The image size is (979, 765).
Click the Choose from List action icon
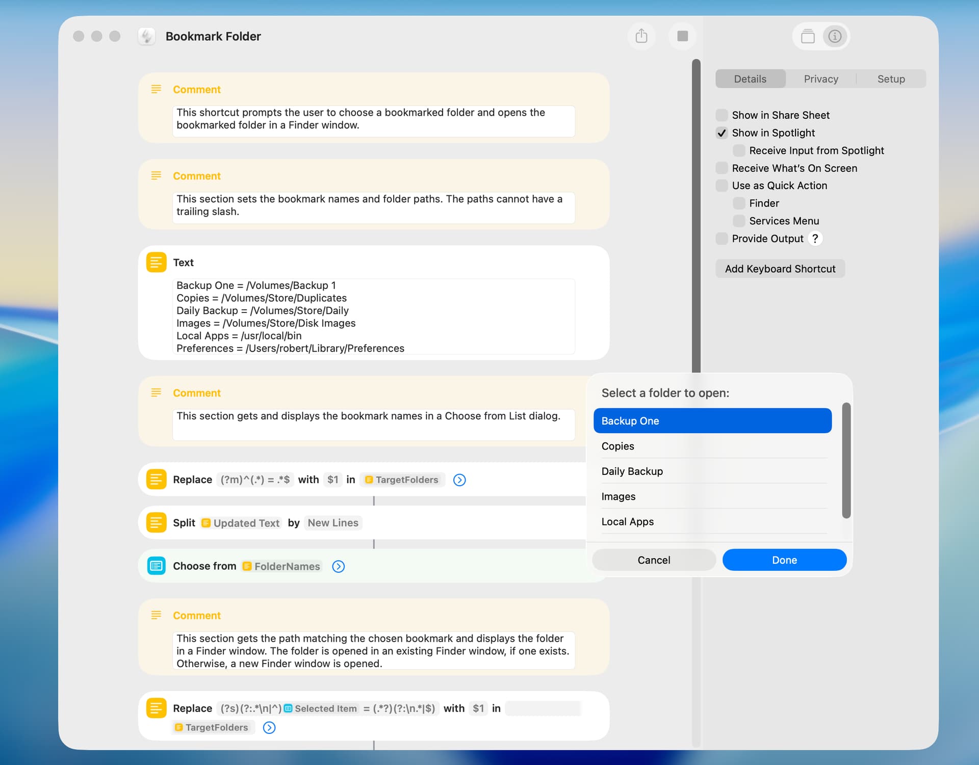coord(156,566)
